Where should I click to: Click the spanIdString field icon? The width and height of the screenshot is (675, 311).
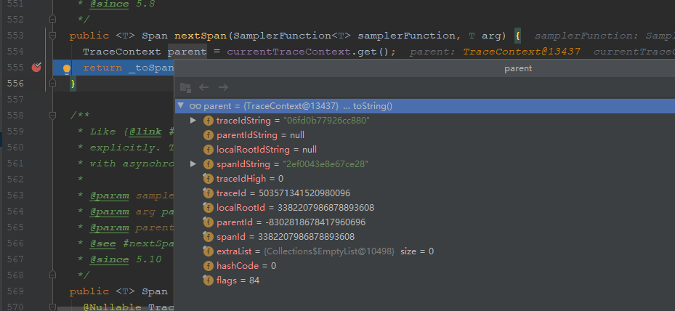point(209,164)
